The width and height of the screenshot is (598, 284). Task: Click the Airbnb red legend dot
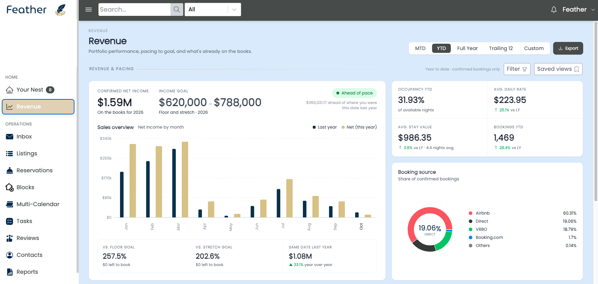click(471, 213)
